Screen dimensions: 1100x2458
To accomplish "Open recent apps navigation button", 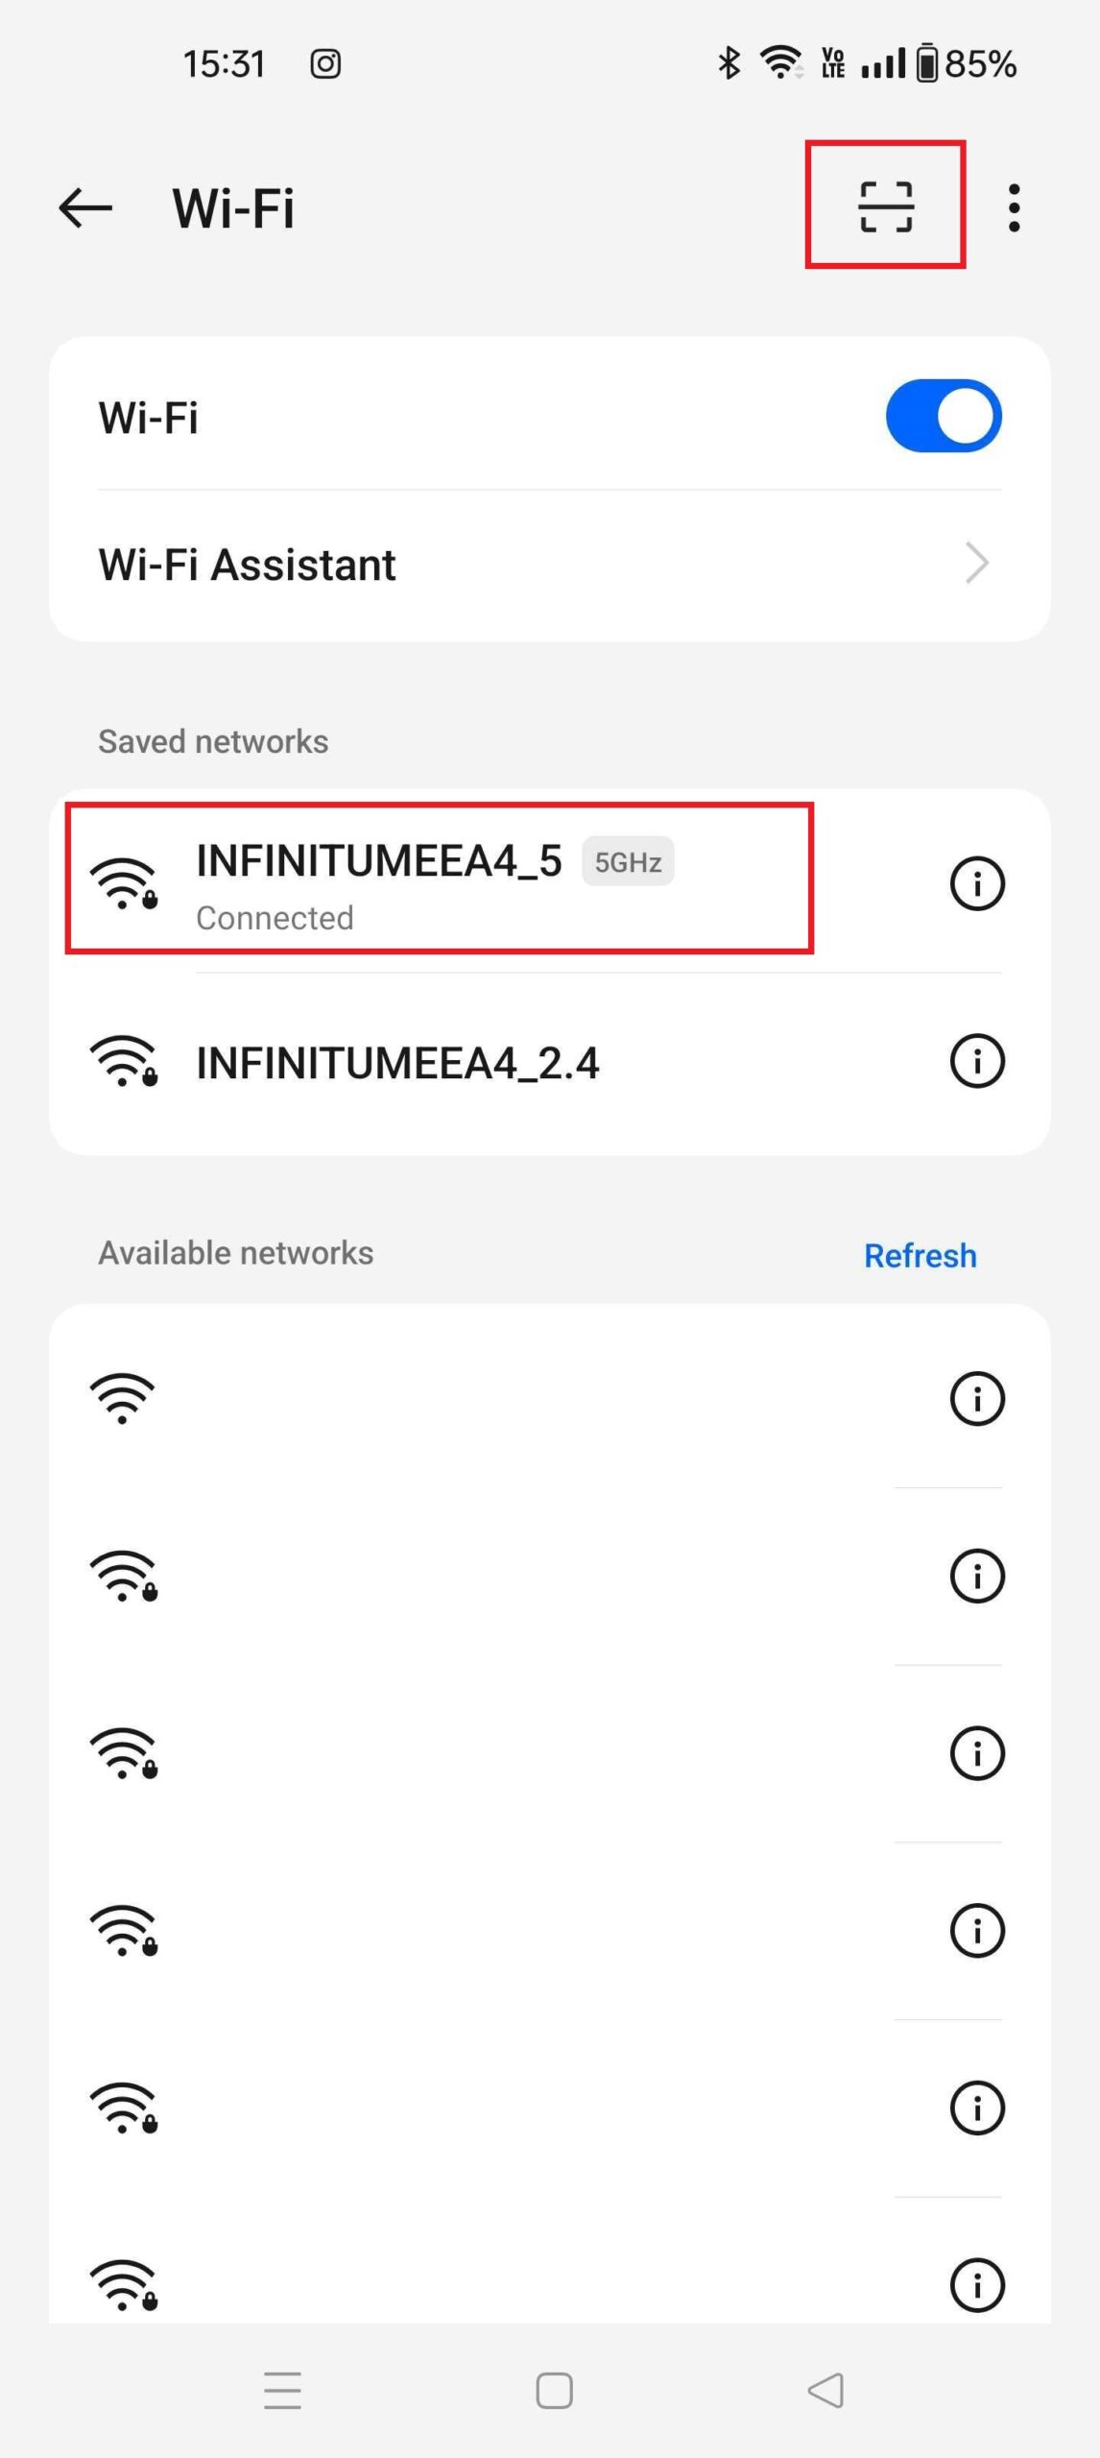I will pos(282,2390).
